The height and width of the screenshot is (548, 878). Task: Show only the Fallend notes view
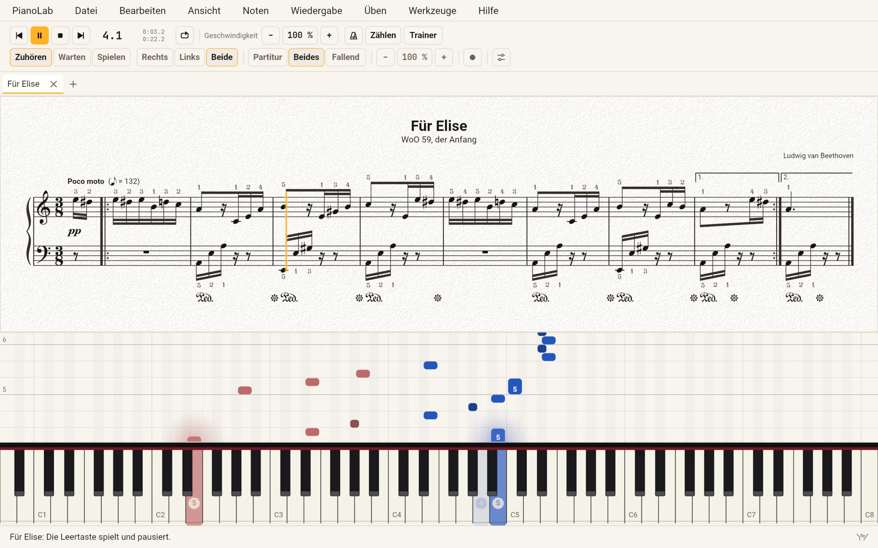345,57
